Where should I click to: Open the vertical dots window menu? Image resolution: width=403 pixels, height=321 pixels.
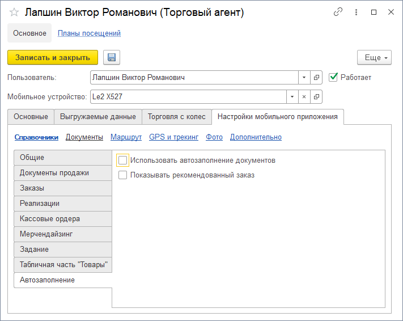357,12
